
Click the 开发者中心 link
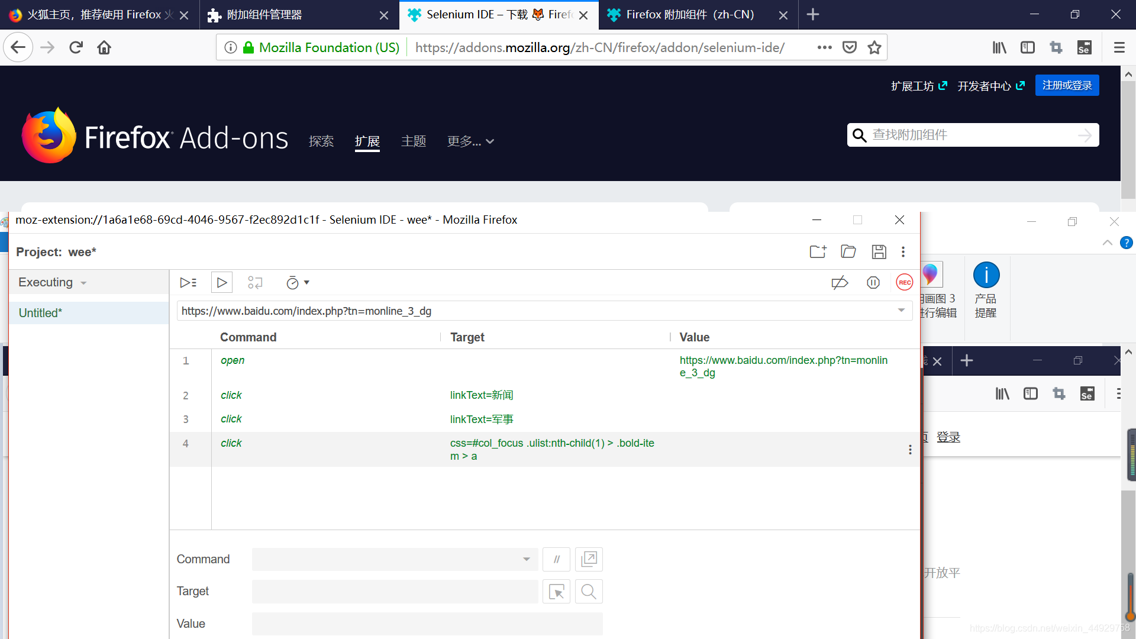(x=991, y=86)
